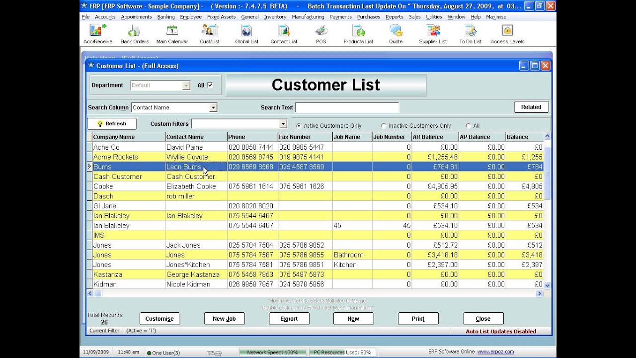Expand the Department dropdown
Screen dimensions: 636x358
click(x=186, y=86)
